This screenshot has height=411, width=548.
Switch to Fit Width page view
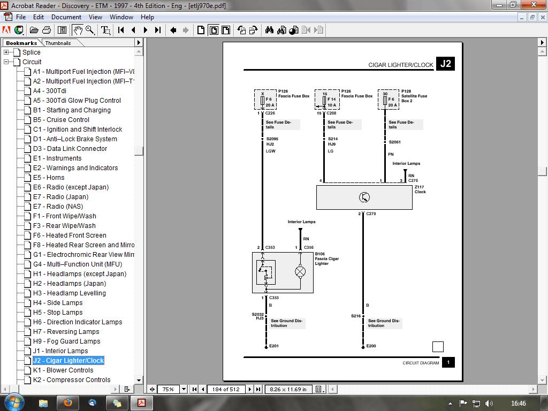[226, 31]
